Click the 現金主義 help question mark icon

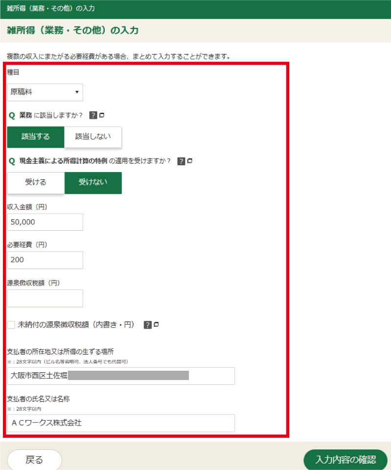[180, 161]
